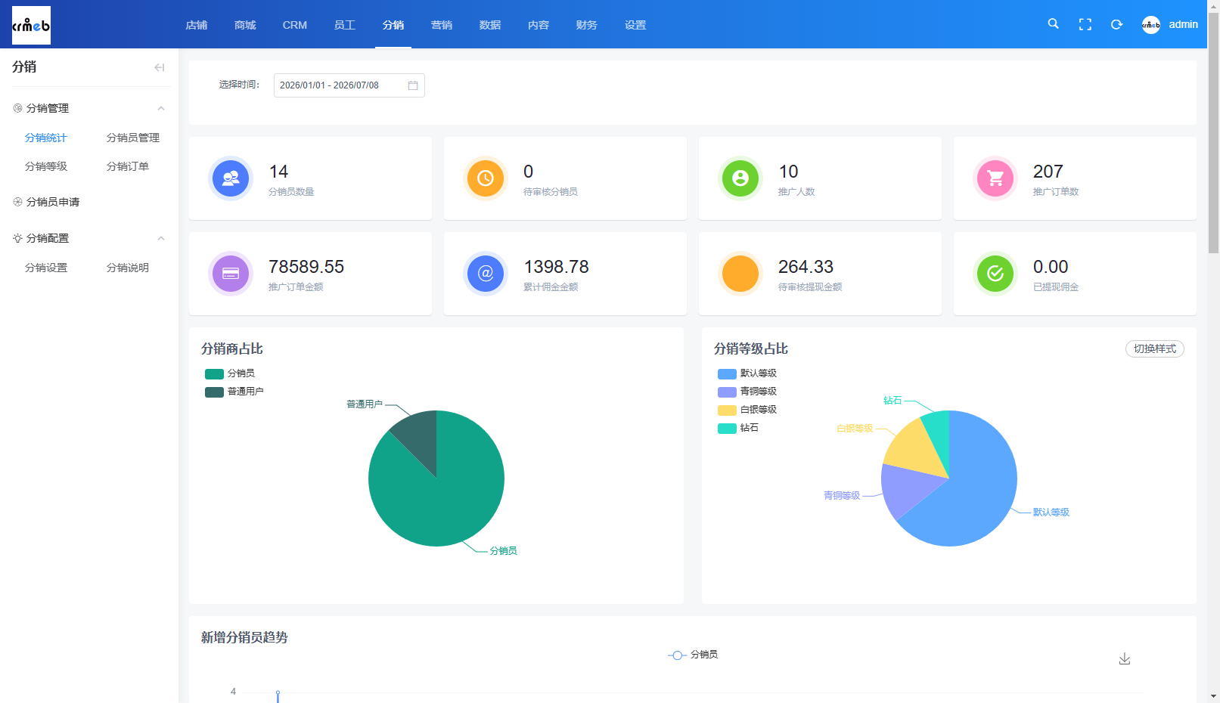
Task: Collapse sidebar with the arrow icon
Action: pos(159,67)
